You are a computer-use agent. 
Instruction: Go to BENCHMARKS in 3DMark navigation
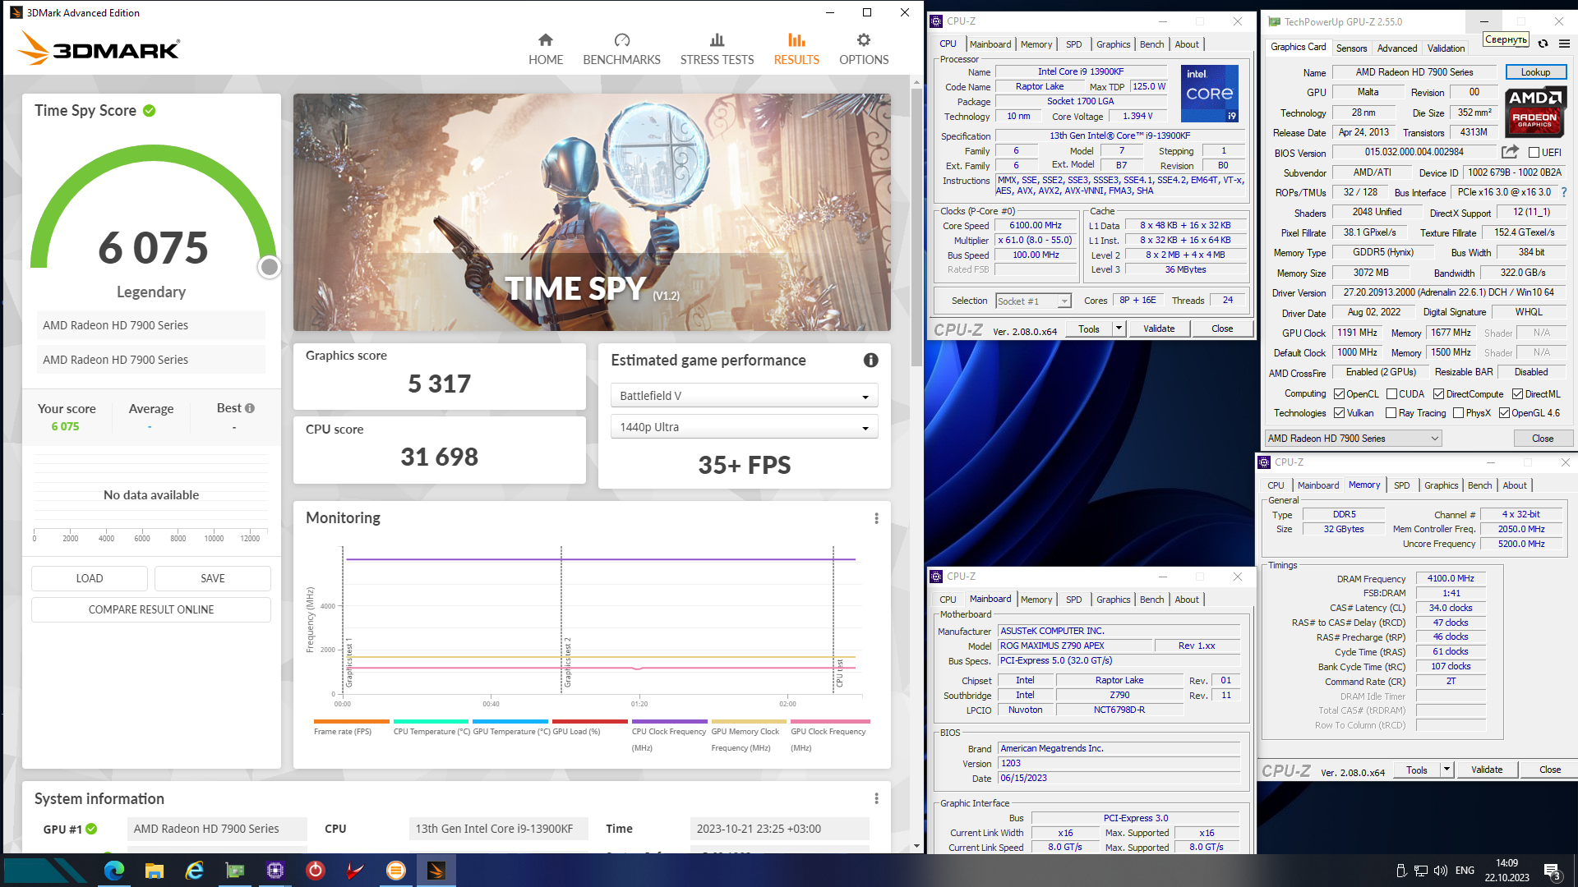tap(621, 49)
